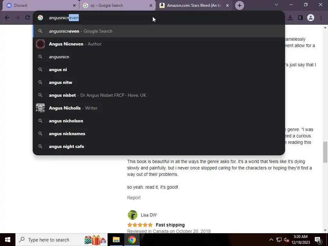Open the Windows notification center

[x=318, y=240]
